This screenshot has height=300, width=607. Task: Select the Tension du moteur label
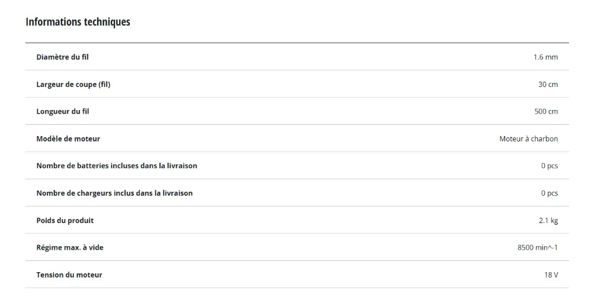[69, 275]
